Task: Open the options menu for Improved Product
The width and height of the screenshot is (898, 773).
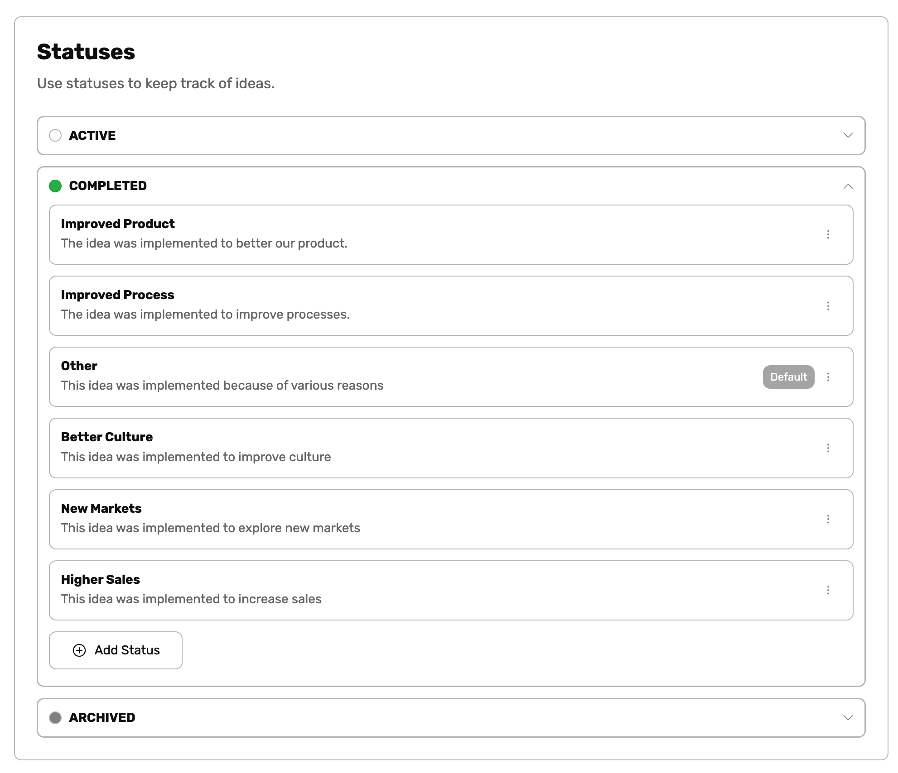Action: [829, 234]
